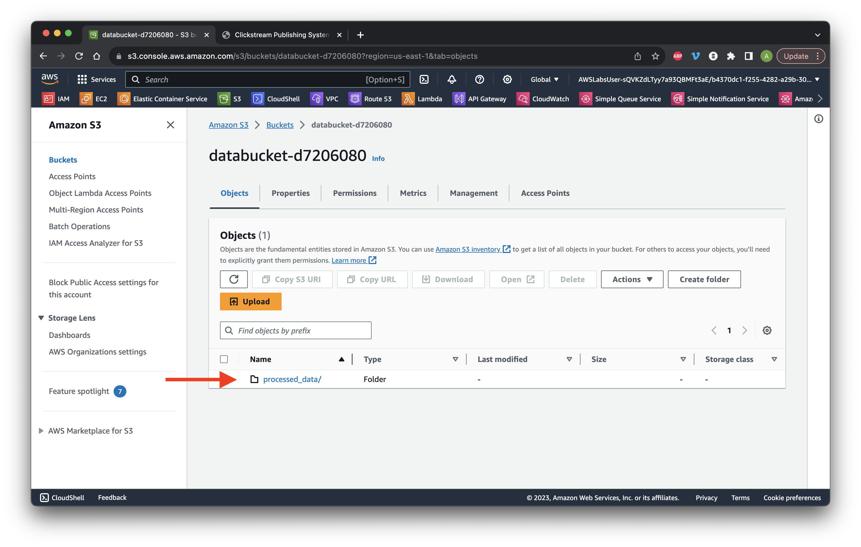Collapse the Storage Lens section
The image size is (861, 547).
point(41,318)
